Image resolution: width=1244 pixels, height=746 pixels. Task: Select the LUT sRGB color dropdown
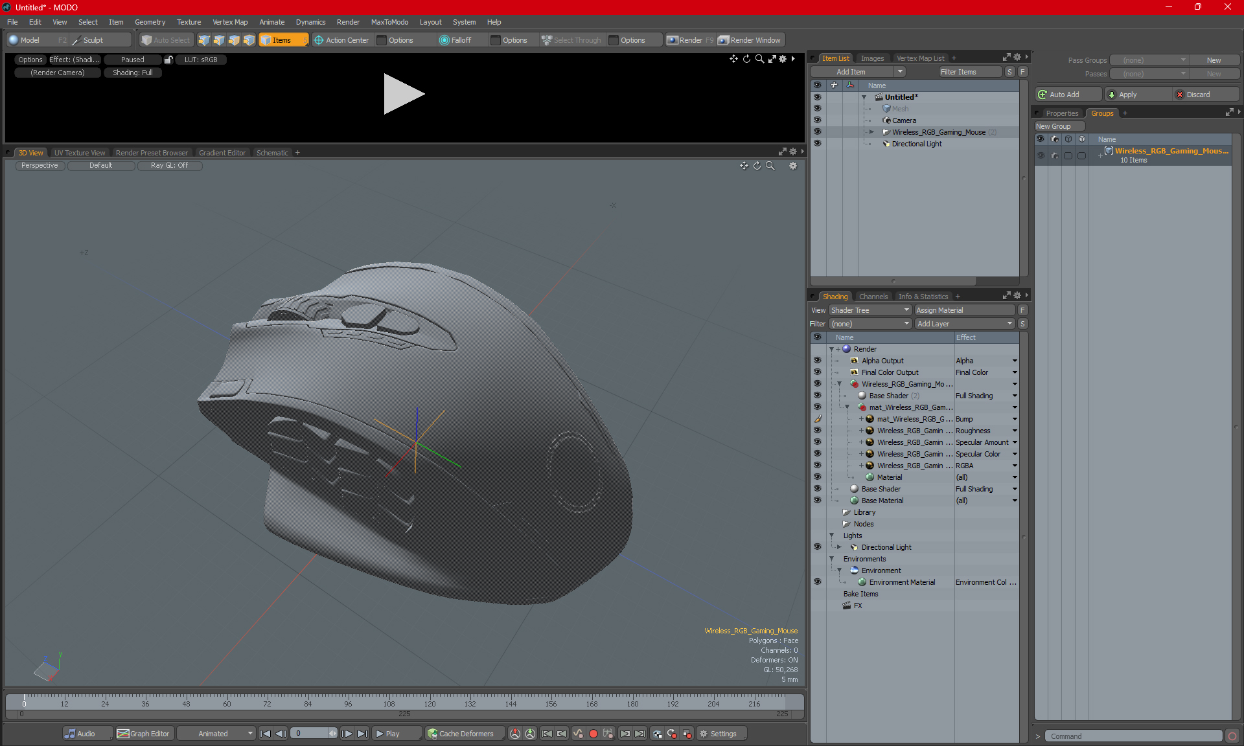tap(200, 60)
